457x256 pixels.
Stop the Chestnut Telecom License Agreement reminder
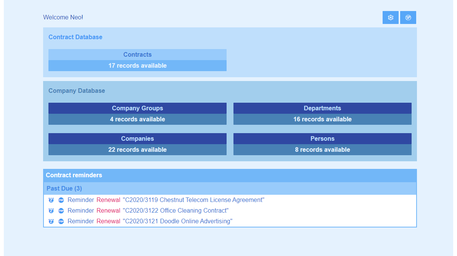[x=61, y=200]
